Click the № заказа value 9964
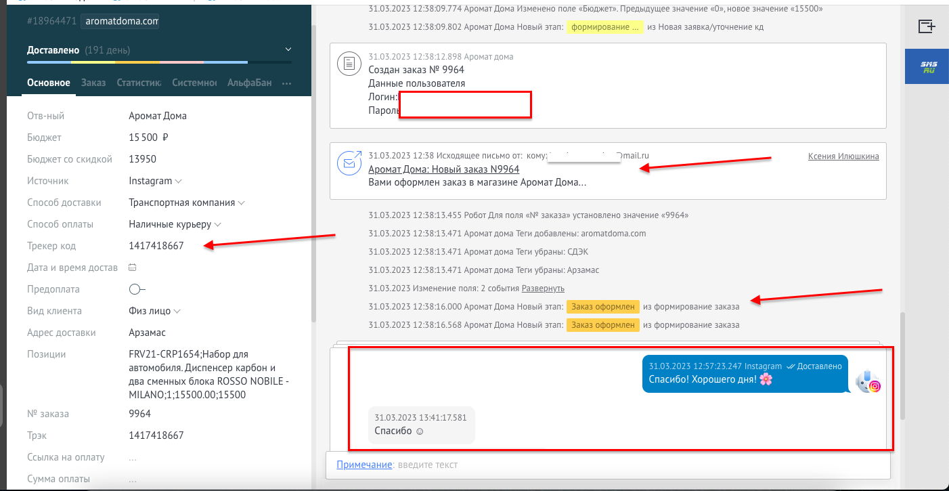 139,414
